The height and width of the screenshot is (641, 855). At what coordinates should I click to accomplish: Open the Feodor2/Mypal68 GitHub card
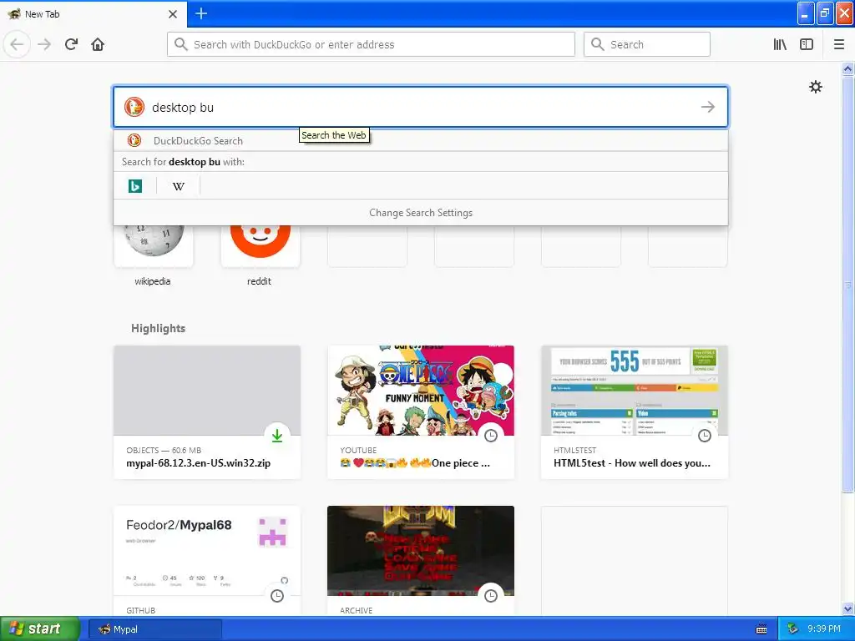pos(207,562)
